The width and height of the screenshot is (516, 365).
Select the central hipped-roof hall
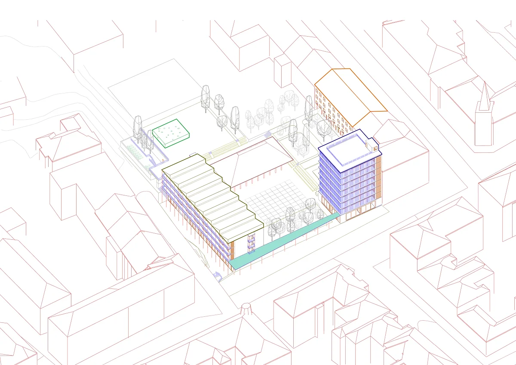pos(250,164)
